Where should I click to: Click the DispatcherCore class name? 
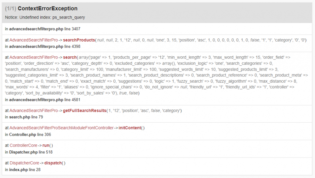(24, 163)
